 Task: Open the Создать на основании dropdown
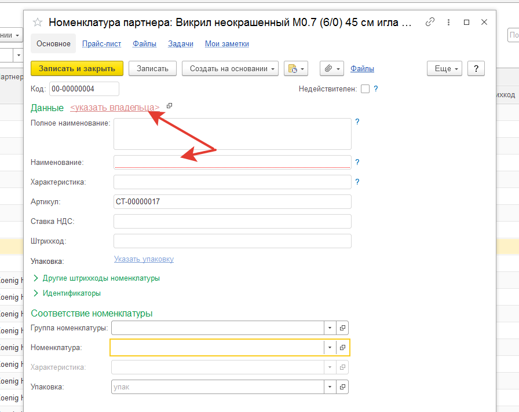point(230,68)
